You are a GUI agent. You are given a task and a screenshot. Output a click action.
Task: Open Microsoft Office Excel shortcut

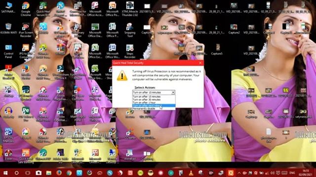(95, 51)
